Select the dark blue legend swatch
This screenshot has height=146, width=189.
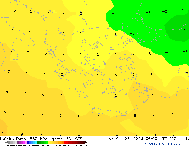click(x=28, y=142)
